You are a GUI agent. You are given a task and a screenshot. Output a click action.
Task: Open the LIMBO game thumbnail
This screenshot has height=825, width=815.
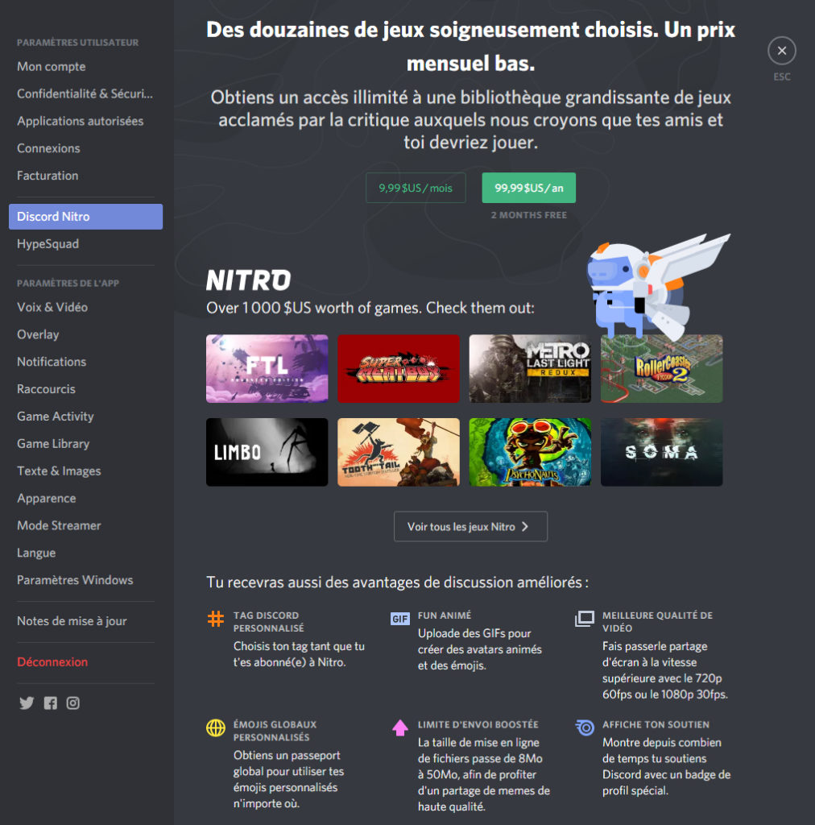point(267,452)
